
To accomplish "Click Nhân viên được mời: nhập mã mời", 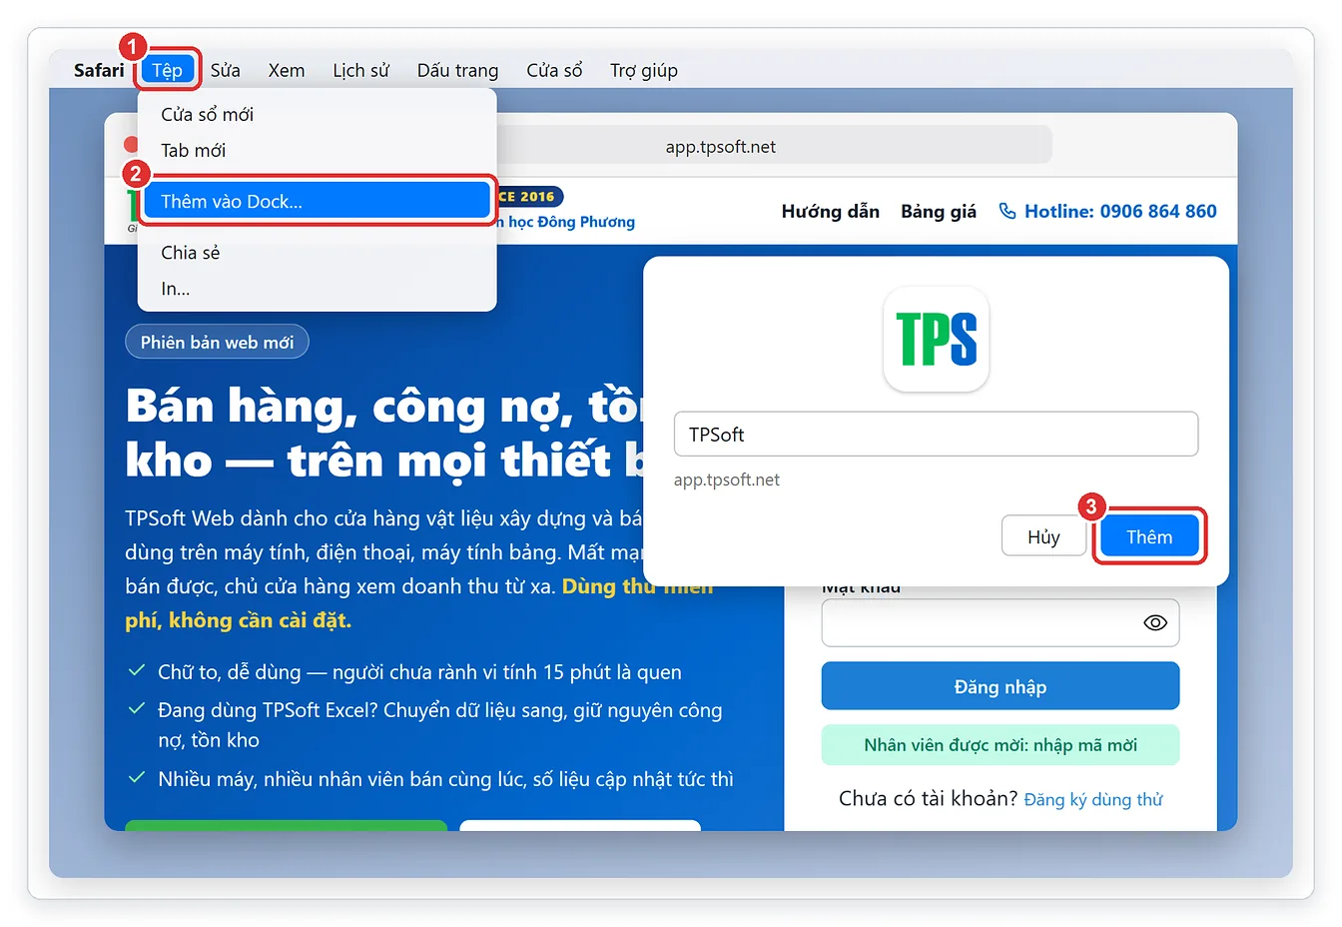I will 1001,745.
